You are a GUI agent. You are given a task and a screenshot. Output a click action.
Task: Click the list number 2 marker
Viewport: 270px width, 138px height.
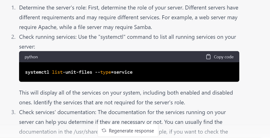13,37
